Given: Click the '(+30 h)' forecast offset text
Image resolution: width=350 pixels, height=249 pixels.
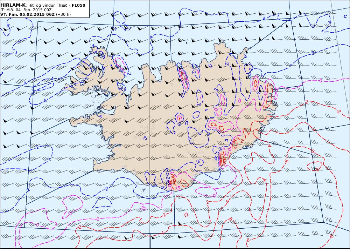Looking at the screenshot, I should click(x=63, y=14).
